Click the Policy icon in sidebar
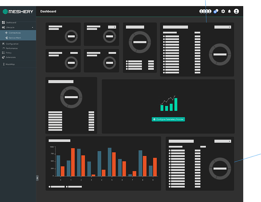 pos(3,53)
